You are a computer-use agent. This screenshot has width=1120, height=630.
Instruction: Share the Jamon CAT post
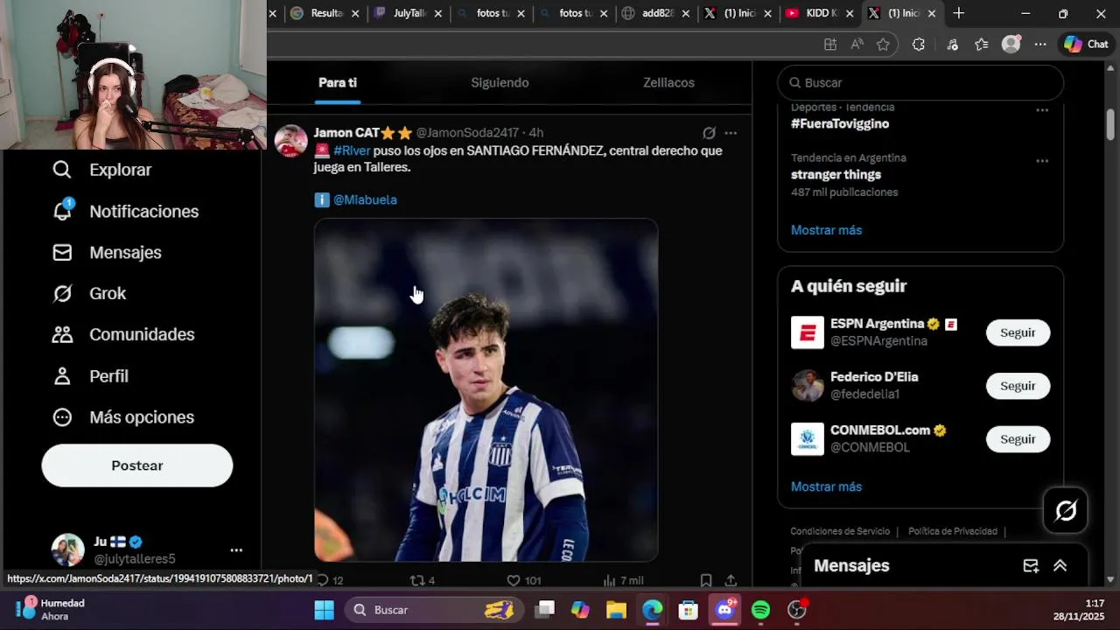(x=731, y=580)
